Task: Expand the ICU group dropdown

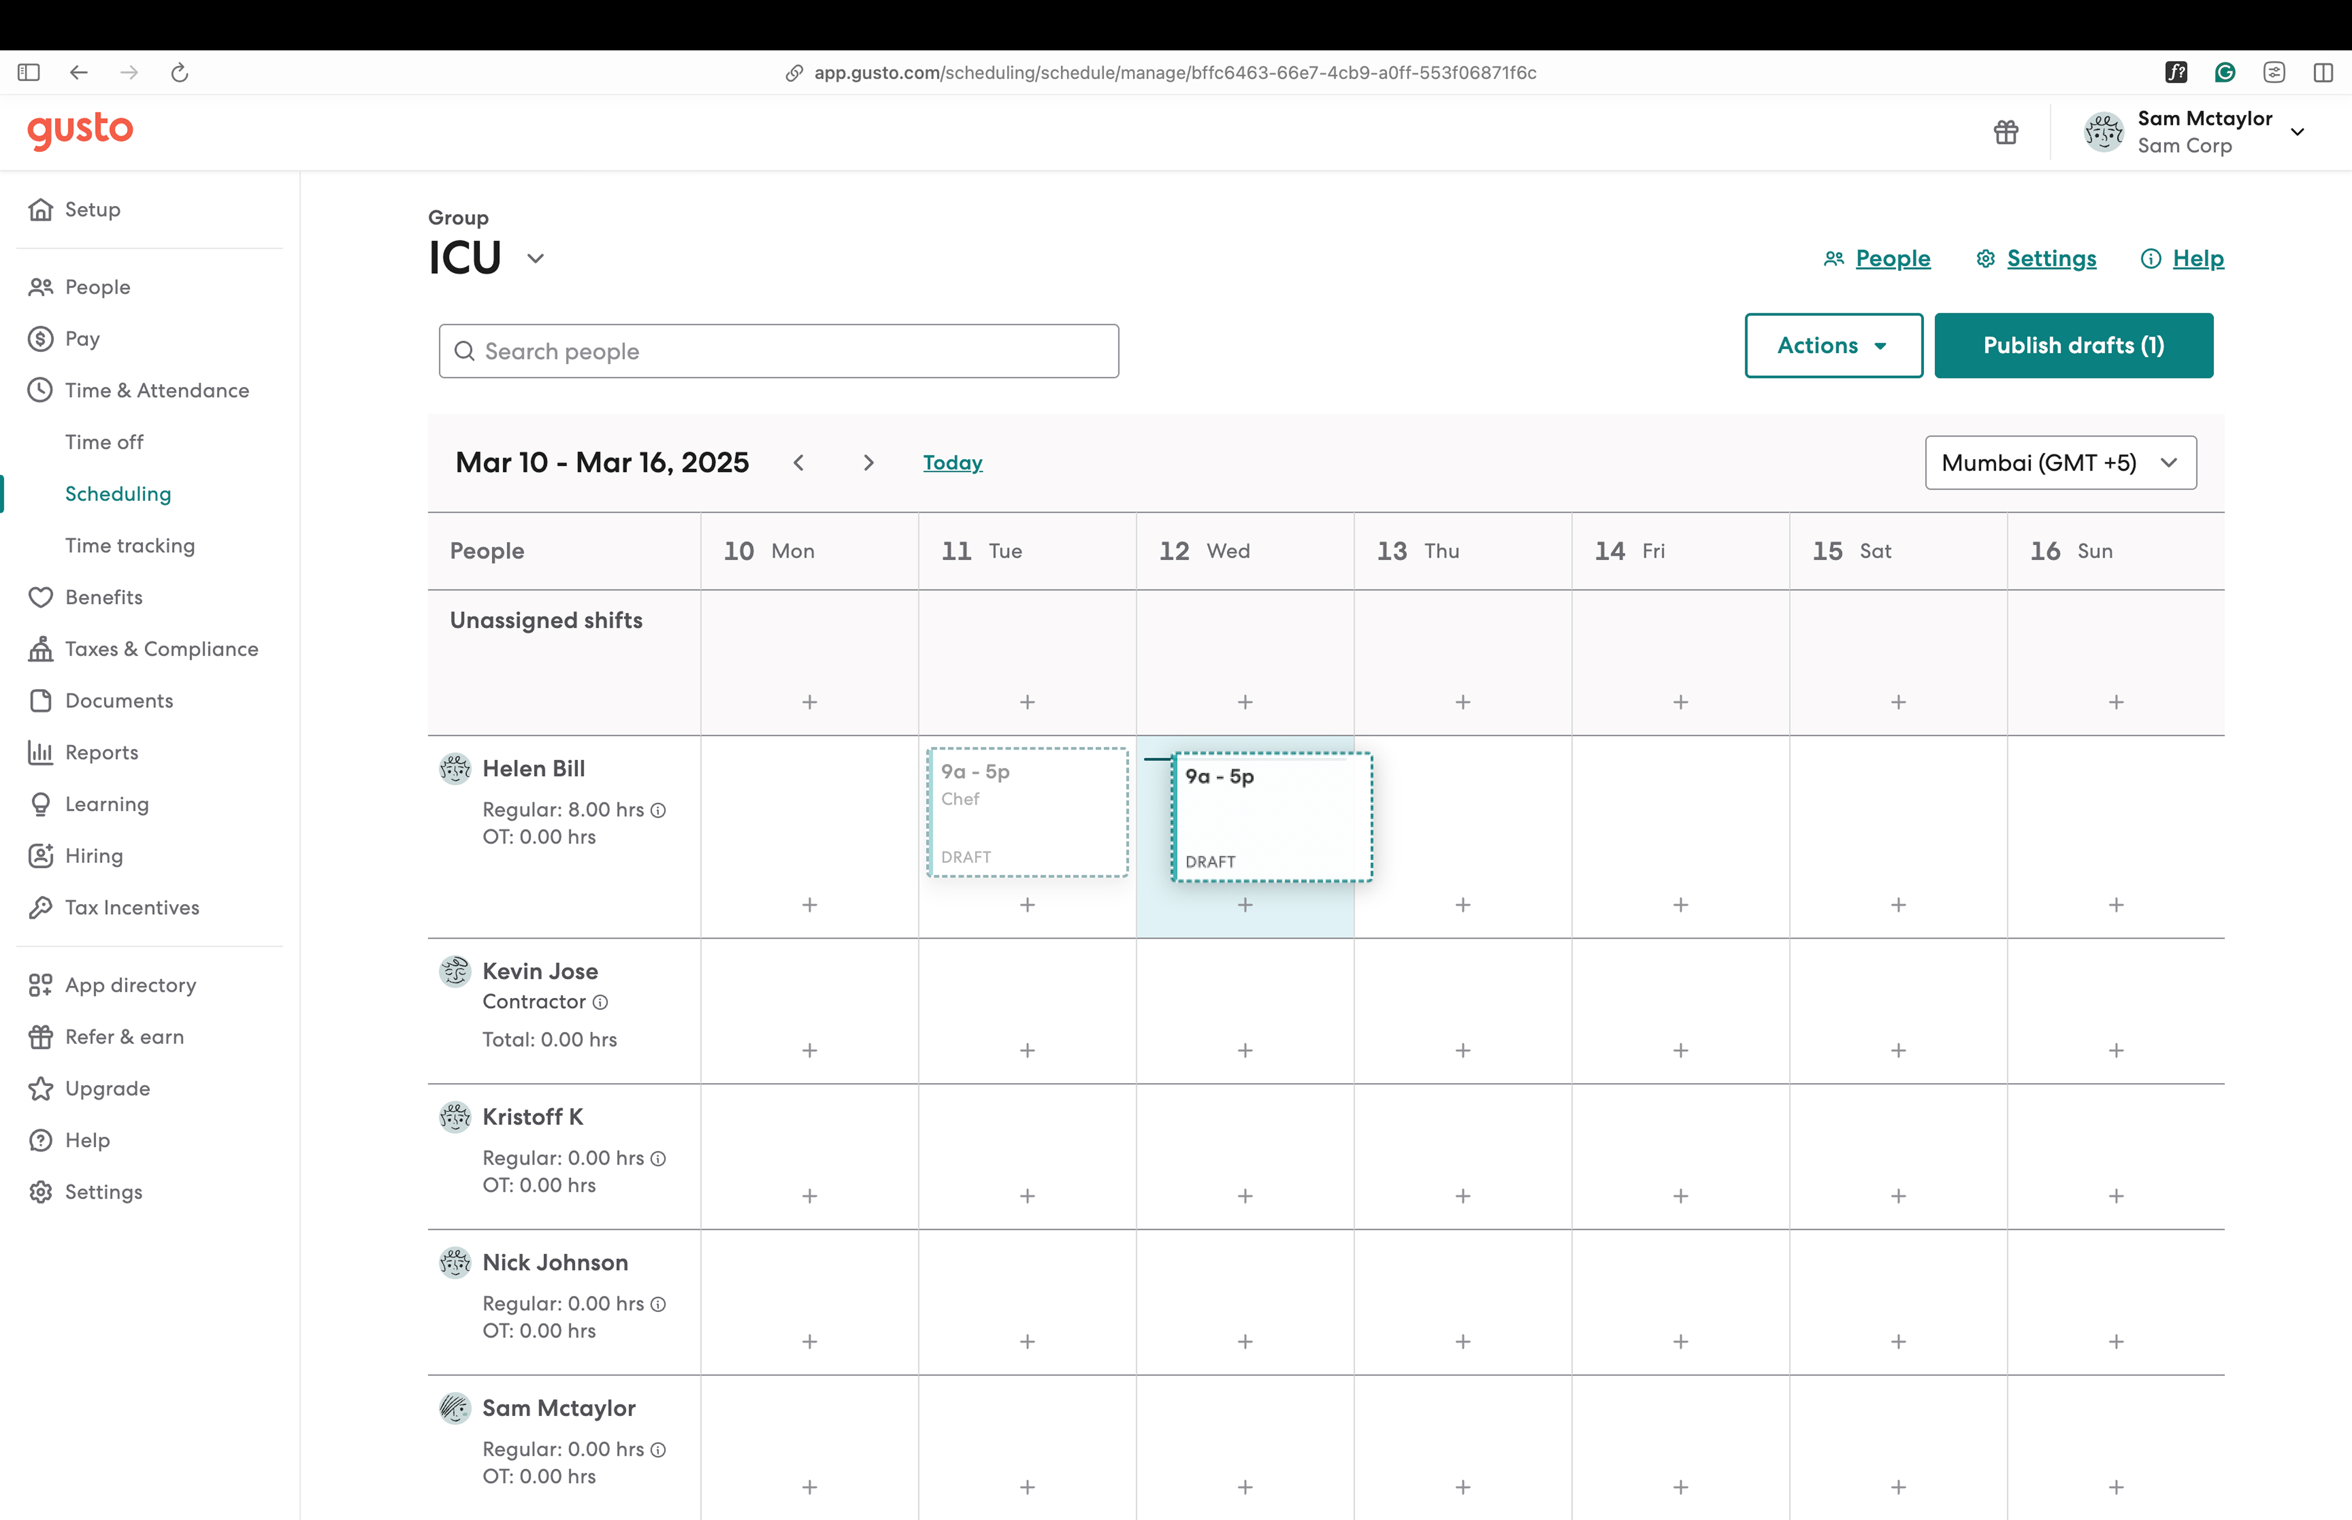Action: coord(535,259)
